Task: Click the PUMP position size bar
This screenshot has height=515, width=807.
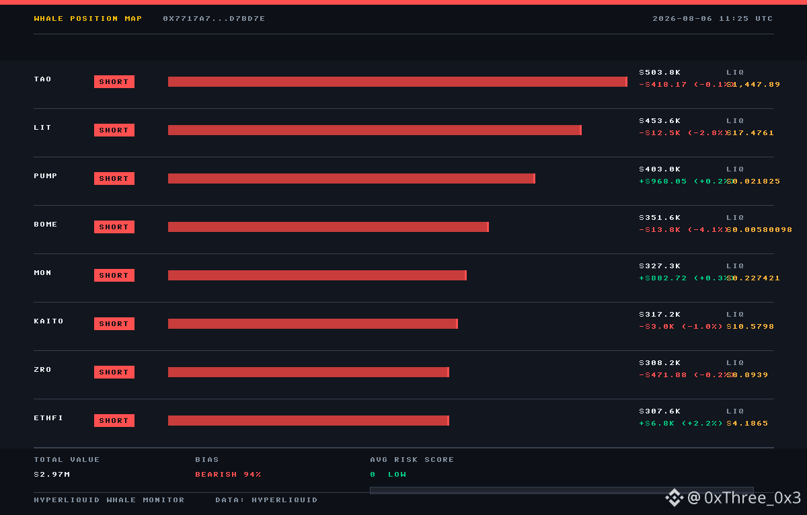Action: click(352, 179)
